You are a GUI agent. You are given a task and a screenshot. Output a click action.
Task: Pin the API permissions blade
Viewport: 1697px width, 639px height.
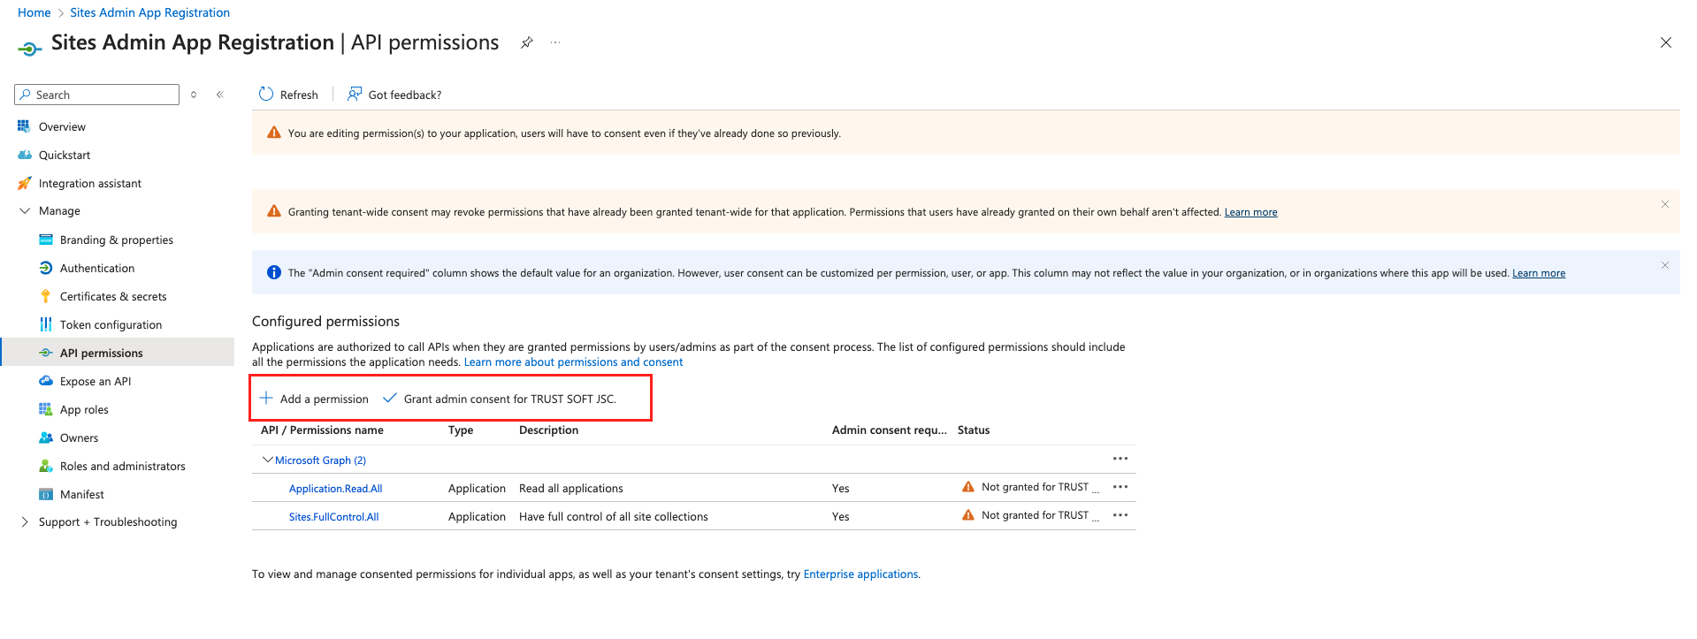pyautogui.click(x=527, y=42)
